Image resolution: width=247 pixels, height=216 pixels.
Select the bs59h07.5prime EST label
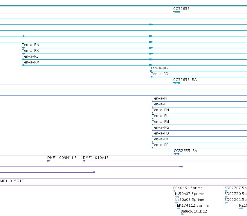189,194
